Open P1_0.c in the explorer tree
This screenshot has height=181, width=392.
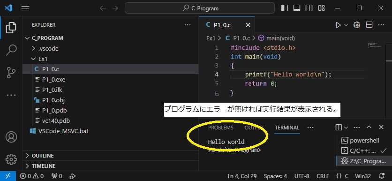(110, 69)
